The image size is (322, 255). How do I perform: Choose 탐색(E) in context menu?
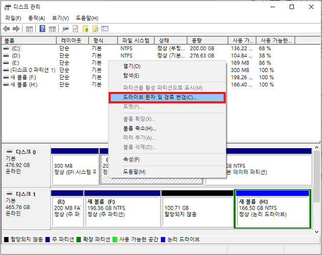167,76
